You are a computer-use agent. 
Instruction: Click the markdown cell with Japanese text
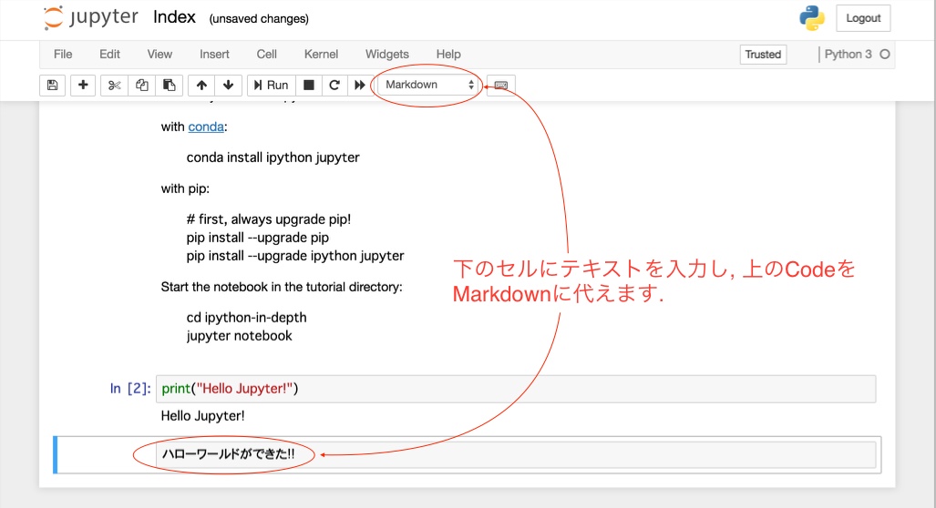click(x=516, y=454)
